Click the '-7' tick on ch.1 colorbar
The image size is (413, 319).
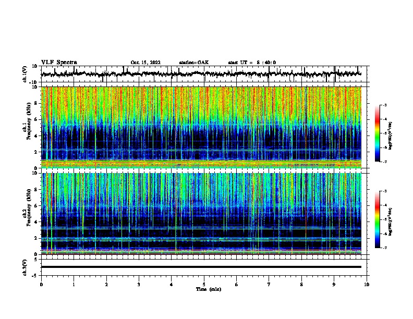point(385,162)
